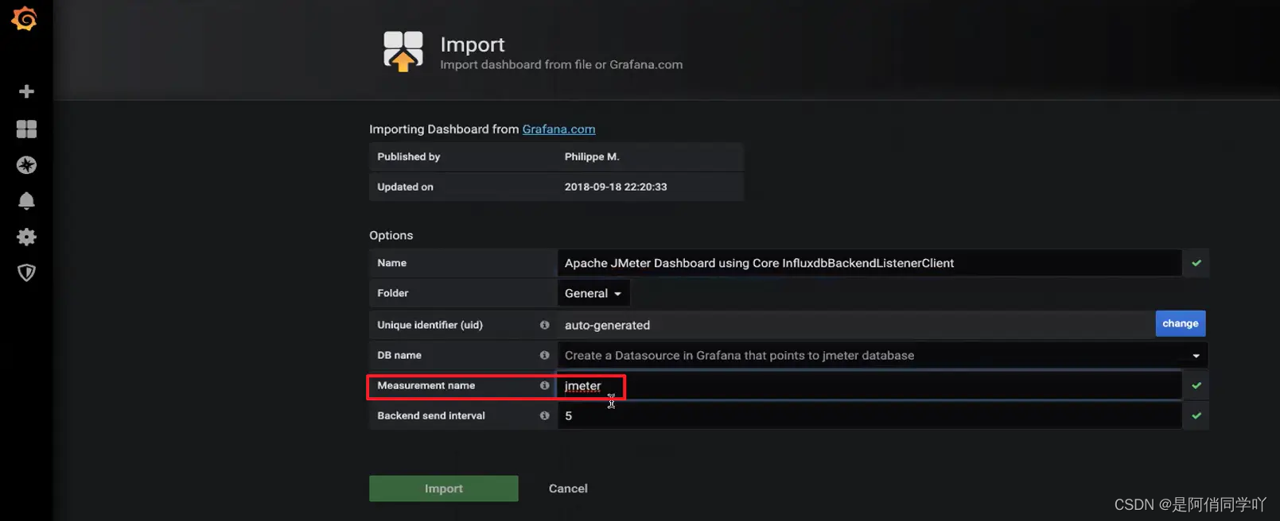Click the green checkmark beside Measurement name field
The width and height of the screenshot is (1280, 521).
pyautogui.click(x=1196, y=385)
